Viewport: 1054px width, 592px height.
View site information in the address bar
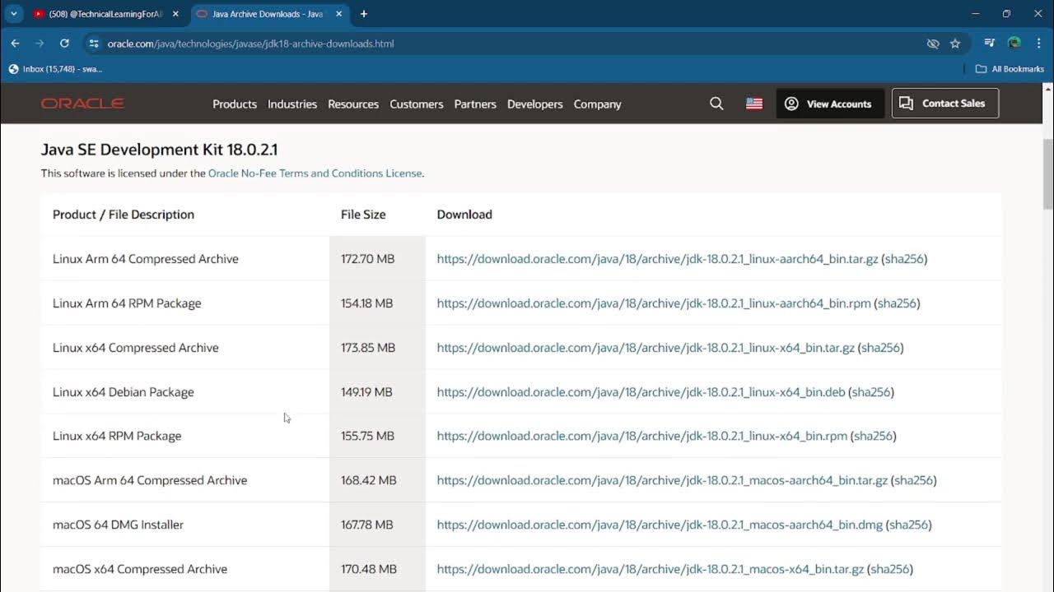[x=93, y=44]
